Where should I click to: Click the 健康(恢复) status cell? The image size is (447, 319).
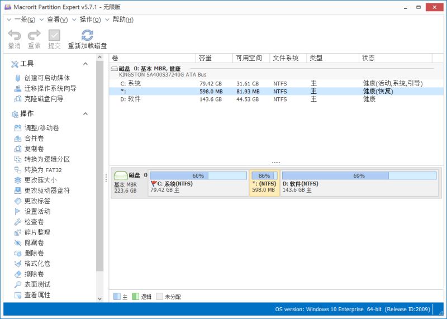[x=378, y=91]
